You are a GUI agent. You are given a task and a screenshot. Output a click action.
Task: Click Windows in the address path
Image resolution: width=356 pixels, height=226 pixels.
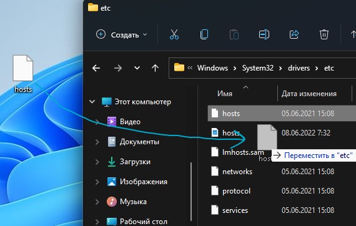(212, 68)
